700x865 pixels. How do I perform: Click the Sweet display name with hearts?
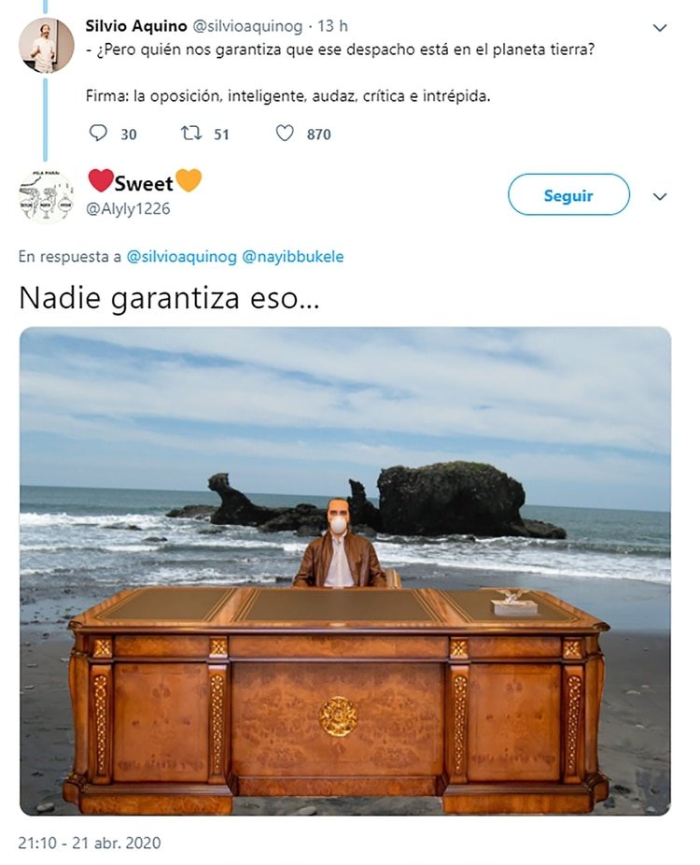coord(145,181)
